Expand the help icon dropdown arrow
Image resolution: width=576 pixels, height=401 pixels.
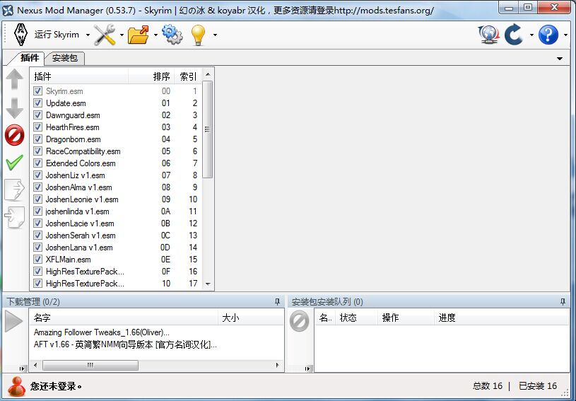tap(565, 35)
